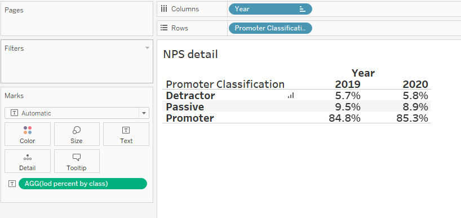Click the 2019 column header
Image resolution: width=461 pixels, height=218 pixels.
[x=348, y=84]
